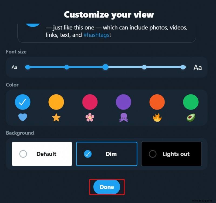Choose the pink color swatch

(90, 102)
